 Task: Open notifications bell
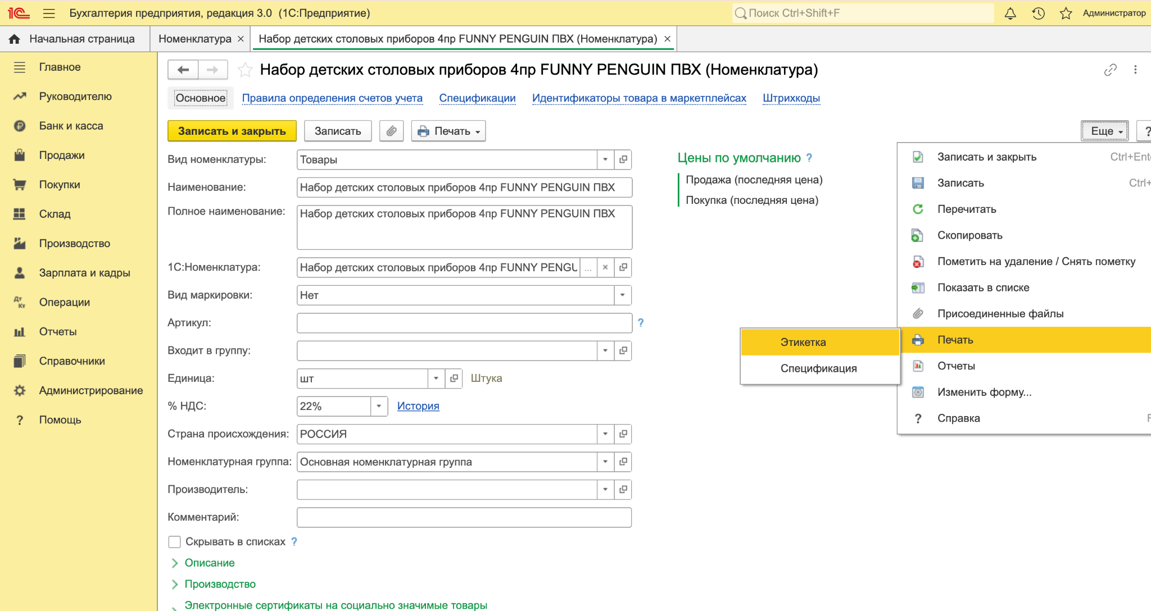(1010, 13)
